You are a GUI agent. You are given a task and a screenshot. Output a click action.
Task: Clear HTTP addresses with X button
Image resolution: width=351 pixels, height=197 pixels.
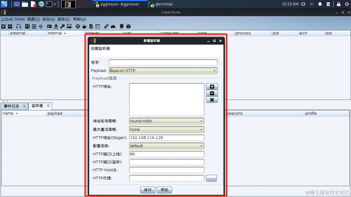click(212, 100)
